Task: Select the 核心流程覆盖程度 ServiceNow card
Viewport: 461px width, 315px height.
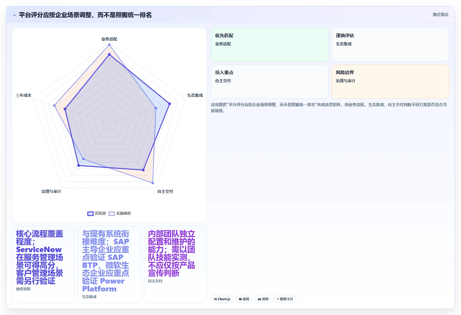Action: pyautogui.click(x=43, y=264)
